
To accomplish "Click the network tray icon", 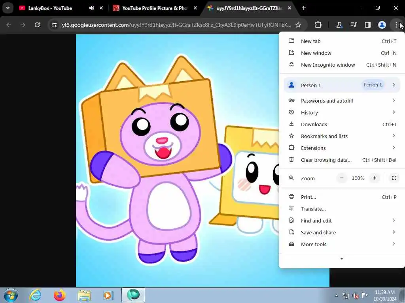I will pos(346,296).
